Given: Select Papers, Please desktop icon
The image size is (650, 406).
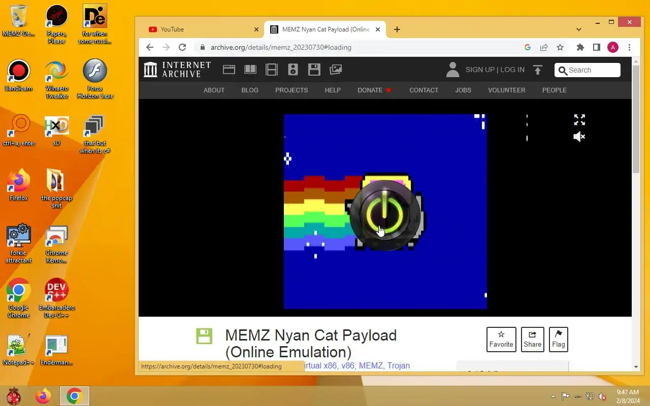Looking at the screenshot, I should pyautogui.click(x=56, y=24).
